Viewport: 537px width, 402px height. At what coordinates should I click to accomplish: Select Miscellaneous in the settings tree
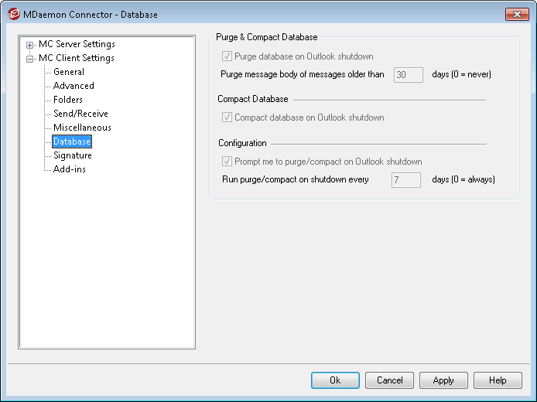coord(82,128)
